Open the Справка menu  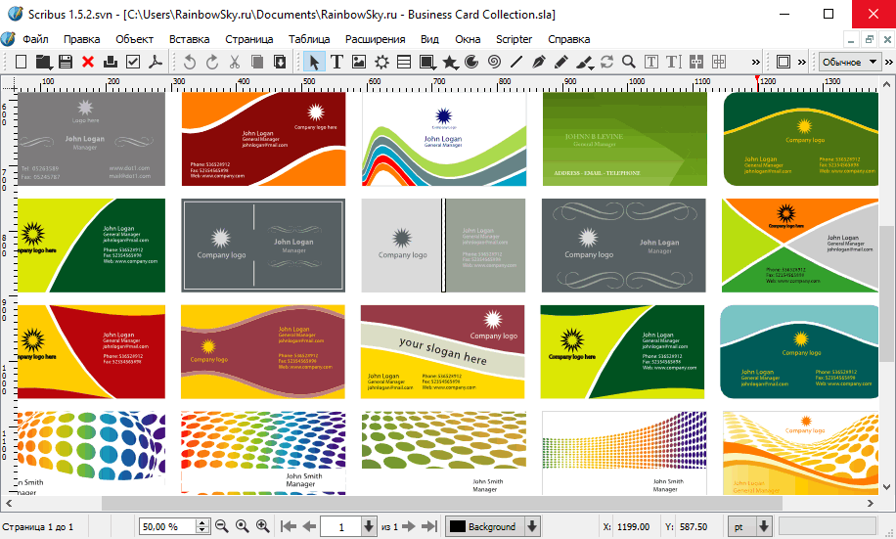pos(568,39)
